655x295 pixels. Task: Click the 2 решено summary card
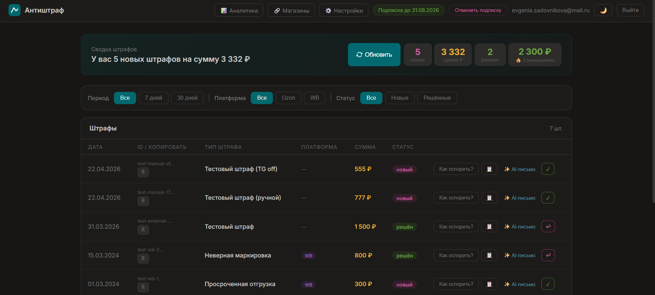(x=490, y=55)
